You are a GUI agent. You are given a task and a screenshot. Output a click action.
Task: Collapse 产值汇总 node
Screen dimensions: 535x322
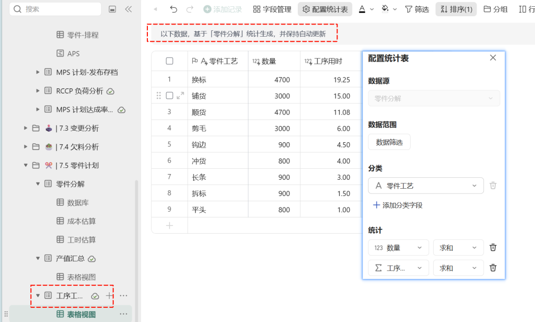[38, 258]
